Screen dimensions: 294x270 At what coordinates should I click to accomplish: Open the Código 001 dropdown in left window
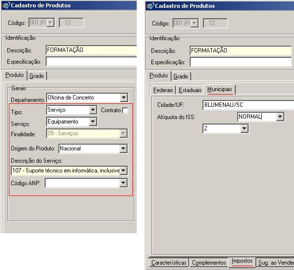[x=50, y=23]
